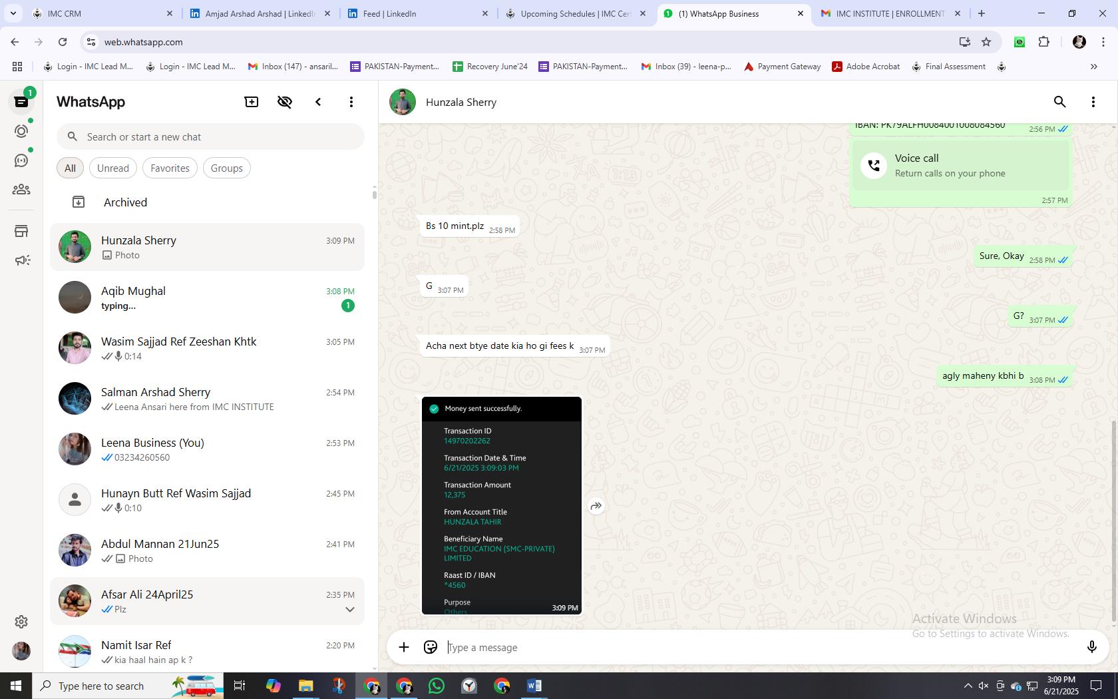Click the conversation vertical scrollbar
1118x699 pixels.
pos(1114,523)
